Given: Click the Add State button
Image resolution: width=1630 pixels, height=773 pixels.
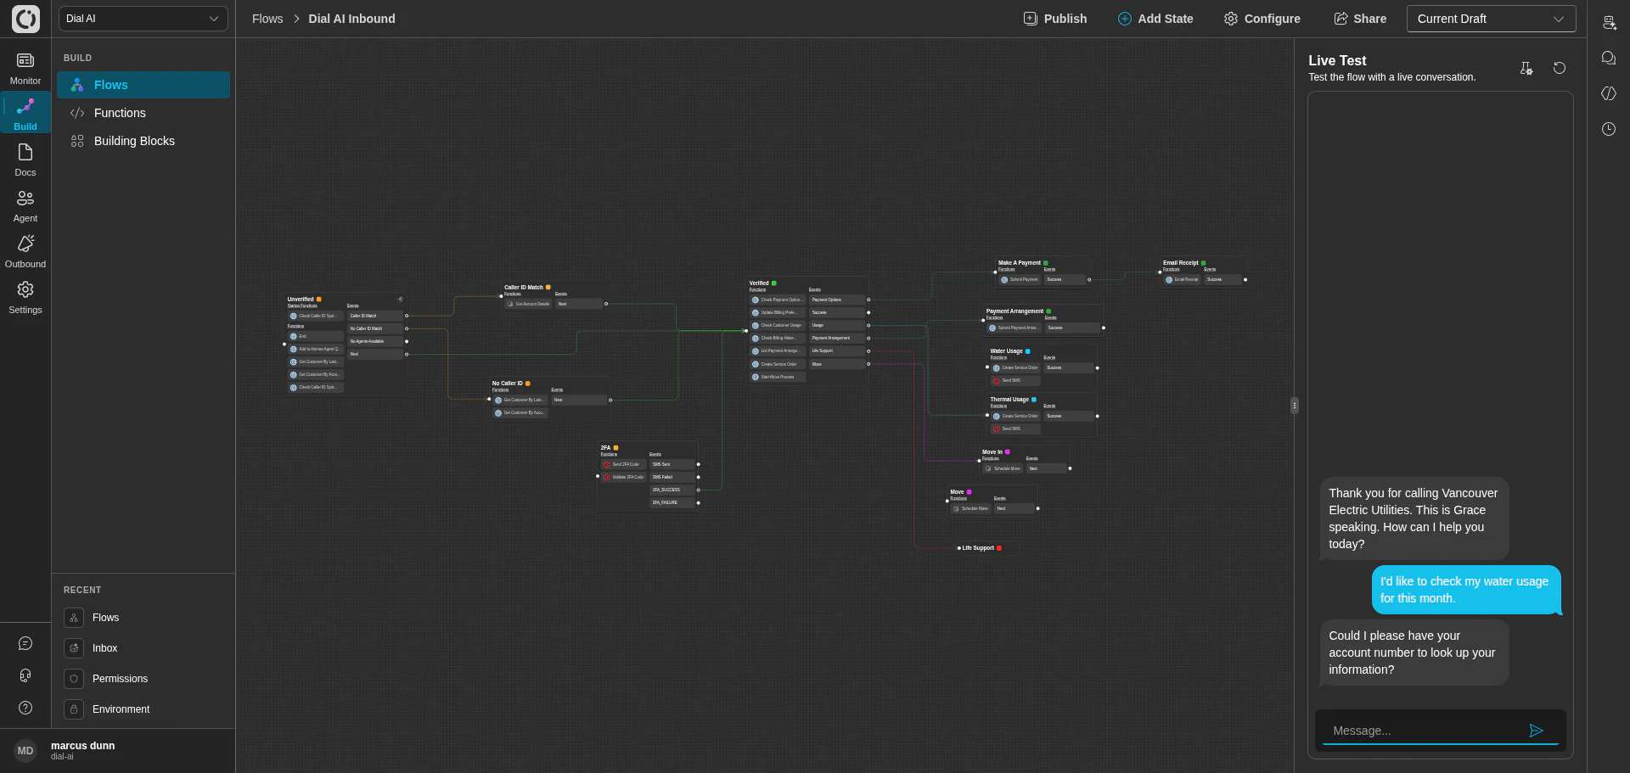Looking at the screenshot, I should [1155, 19].
